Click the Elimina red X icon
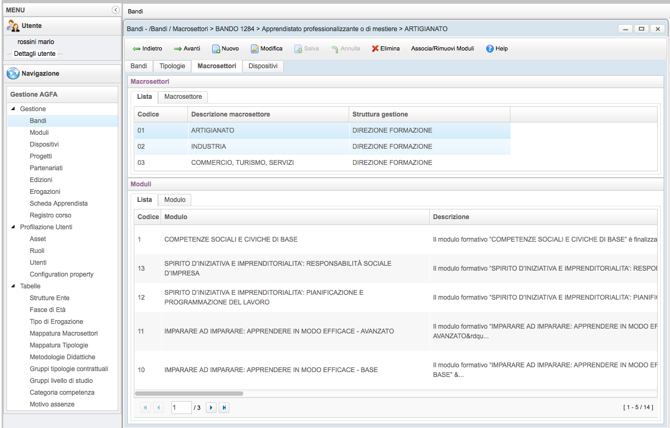 coord(375,49)
